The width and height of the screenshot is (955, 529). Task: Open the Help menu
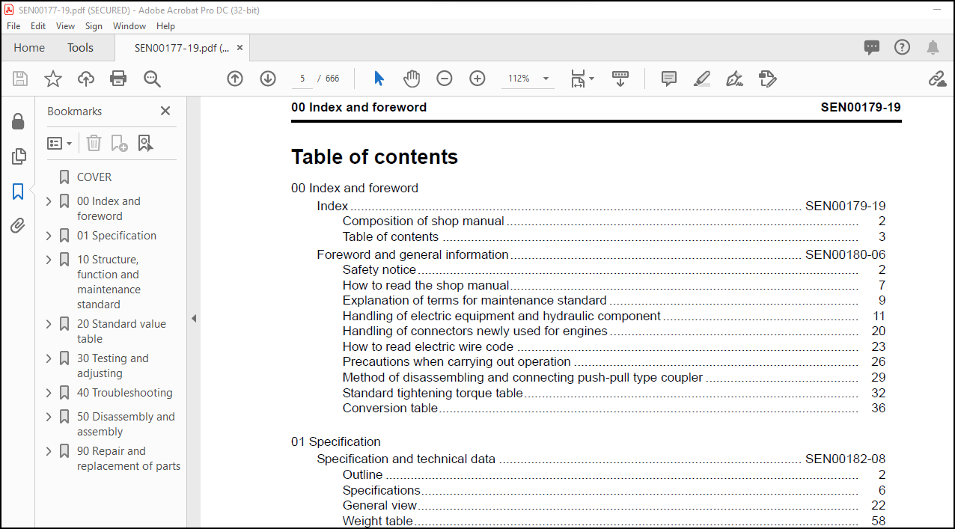165,25
